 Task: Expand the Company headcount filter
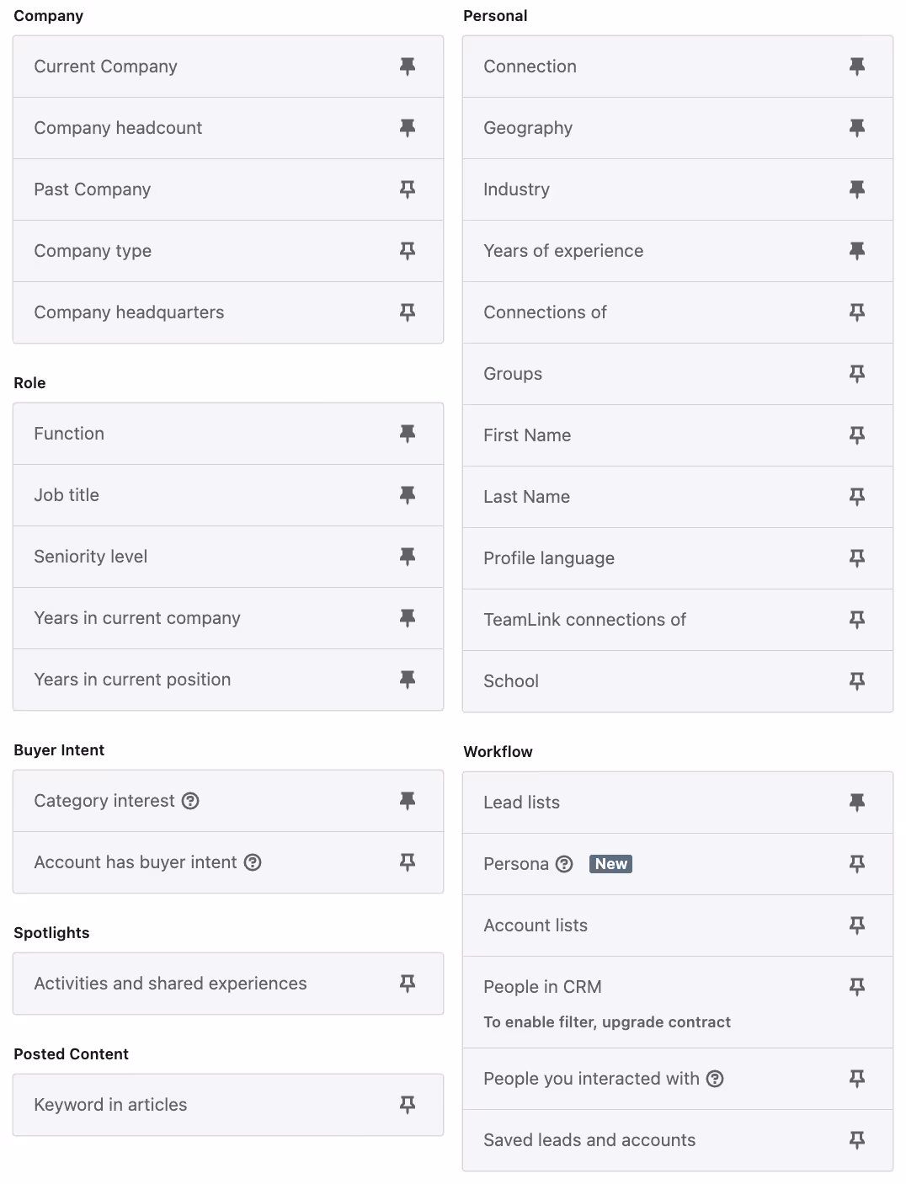pos(228,128)
